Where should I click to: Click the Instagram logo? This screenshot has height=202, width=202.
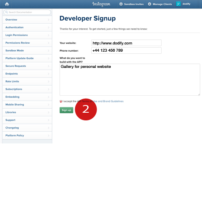pos(101,4)
